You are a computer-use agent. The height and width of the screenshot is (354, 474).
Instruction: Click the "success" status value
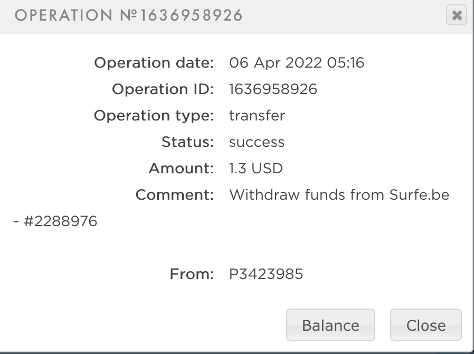(x=257, y=142)
